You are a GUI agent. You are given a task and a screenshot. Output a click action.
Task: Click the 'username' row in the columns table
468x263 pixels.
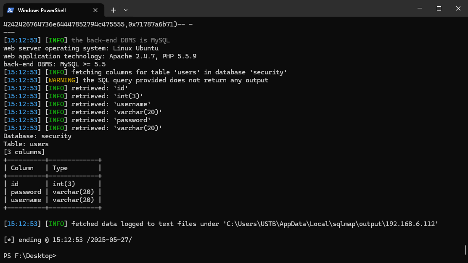tap(26, 200)
